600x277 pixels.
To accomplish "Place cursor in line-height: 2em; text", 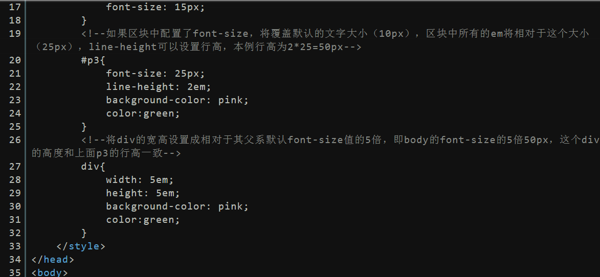I will tap(159, 87).
